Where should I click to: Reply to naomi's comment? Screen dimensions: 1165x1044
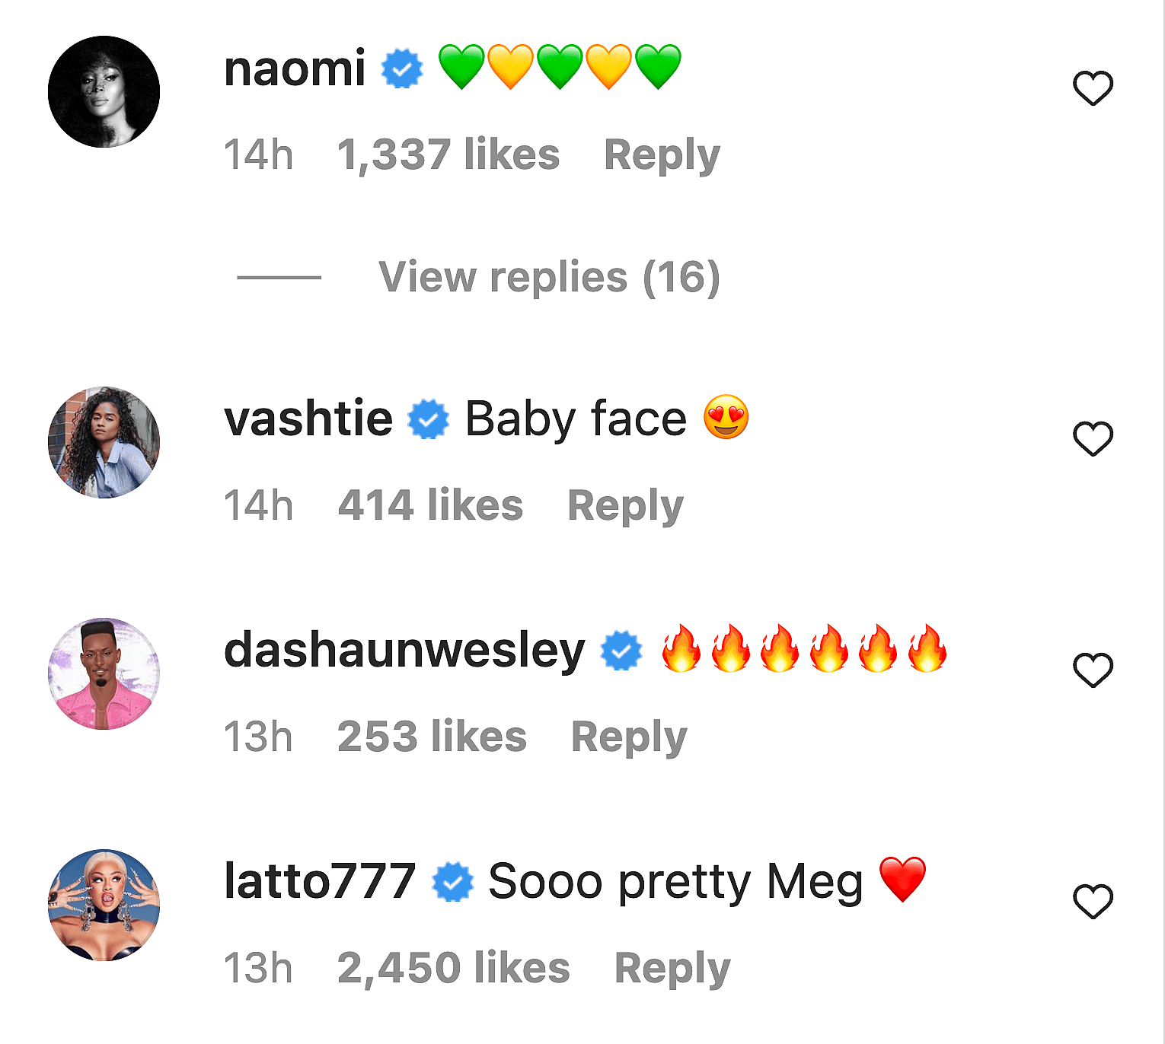[660, 154]
